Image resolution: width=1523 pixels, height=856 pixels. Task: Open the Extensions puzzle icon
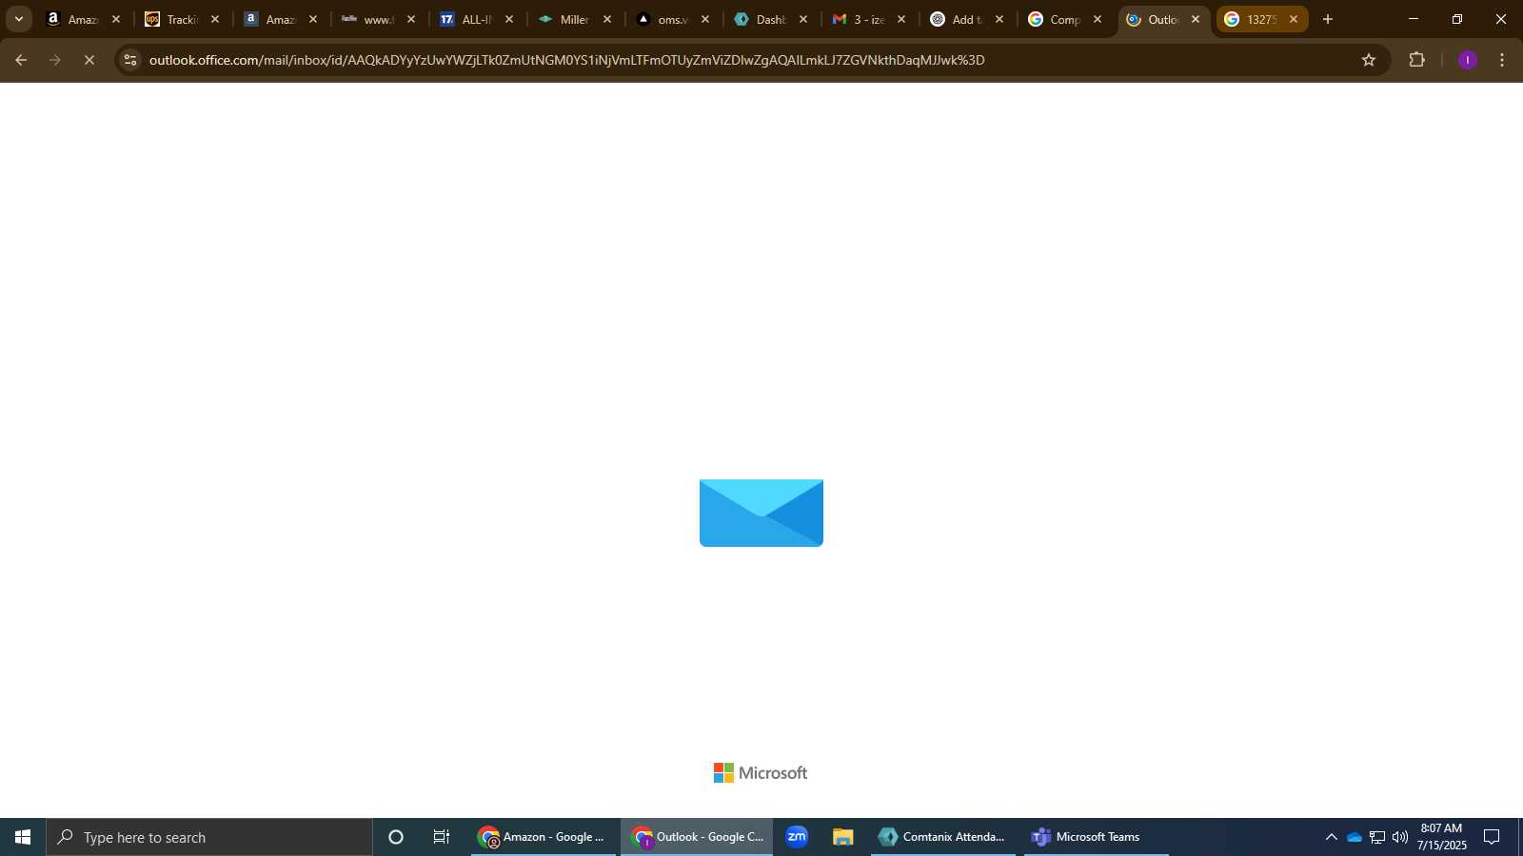pyautogui.click(x=1416, y=60)
